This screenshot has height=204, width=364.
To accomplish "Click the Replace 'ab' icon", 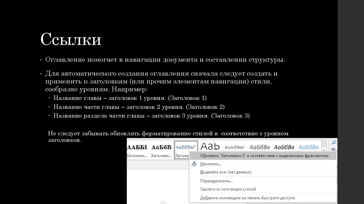I will (x=333, y=149).
